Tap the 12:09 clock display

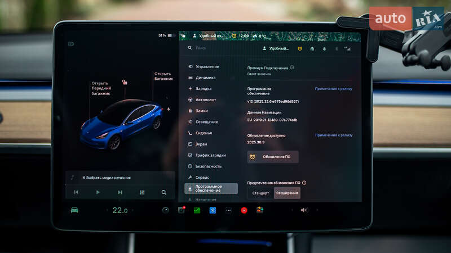coord(244,36)
